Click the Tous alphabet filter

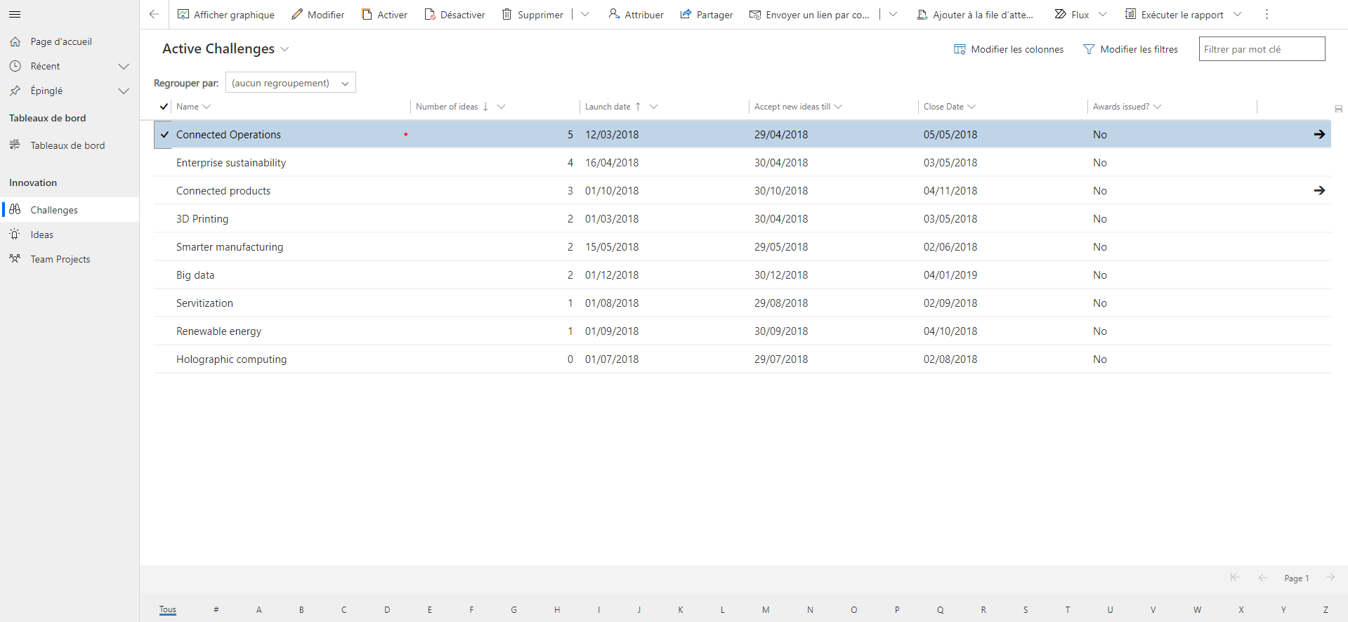click(x=167, y=609)
